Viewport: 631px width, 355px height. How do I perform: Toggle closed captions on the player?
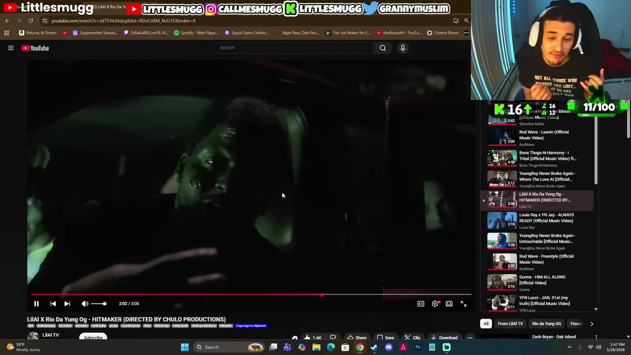[421, 304]
